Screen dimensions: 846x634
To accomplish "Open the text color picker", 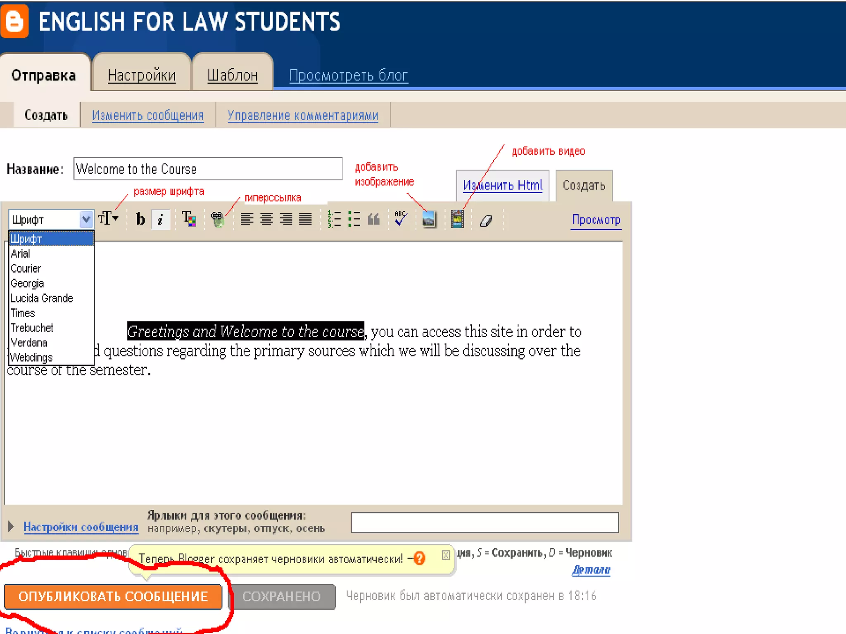I will pos(189,219).
